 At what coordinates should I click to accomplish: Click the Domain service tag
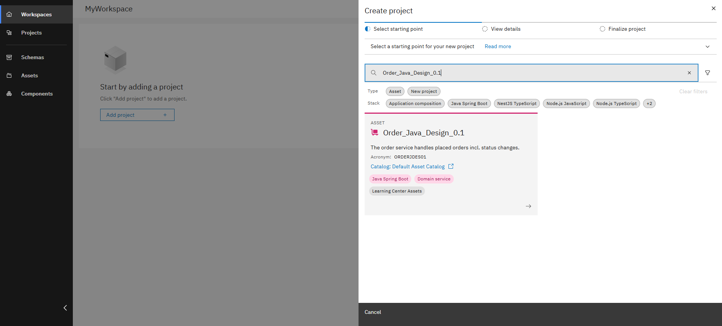[x=434, y=179]
